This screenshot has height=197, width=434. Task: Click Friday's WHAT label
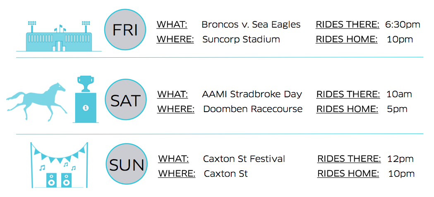pos(172,25)
